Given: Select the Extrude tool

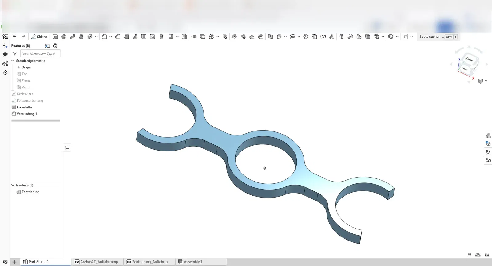Looking at the screenshot, I should click(x=55, y=37).
